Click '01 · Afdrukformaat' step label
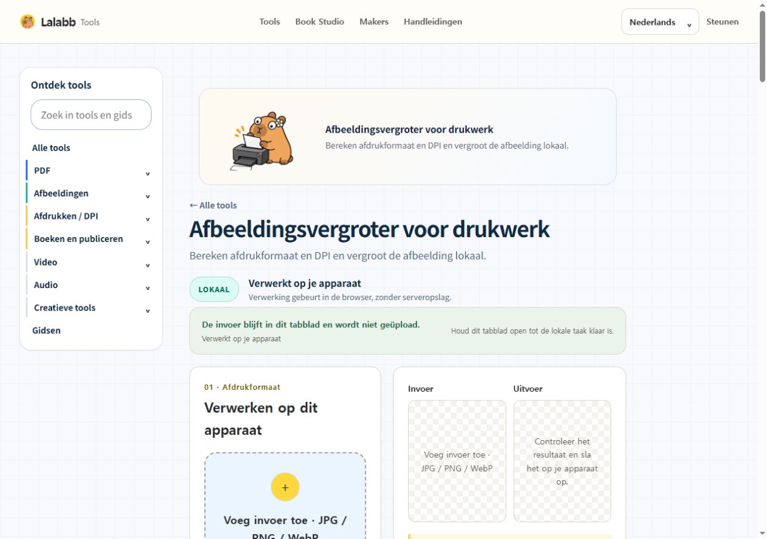767x539 pixels. 243,387
